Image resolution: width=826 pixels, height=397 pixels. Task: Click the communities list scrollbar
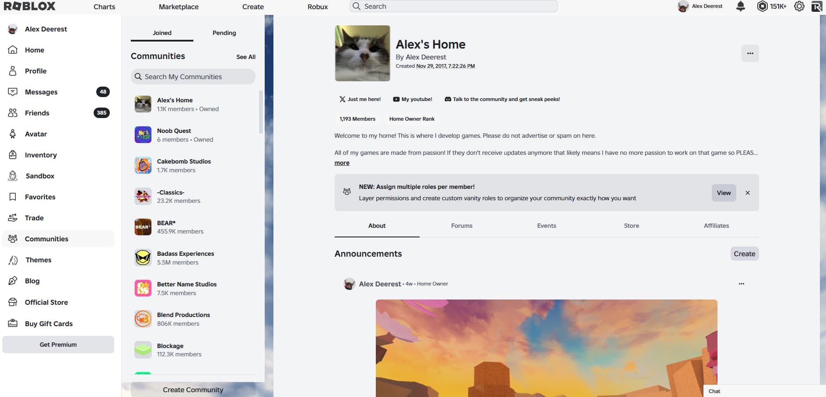point(261,112)
